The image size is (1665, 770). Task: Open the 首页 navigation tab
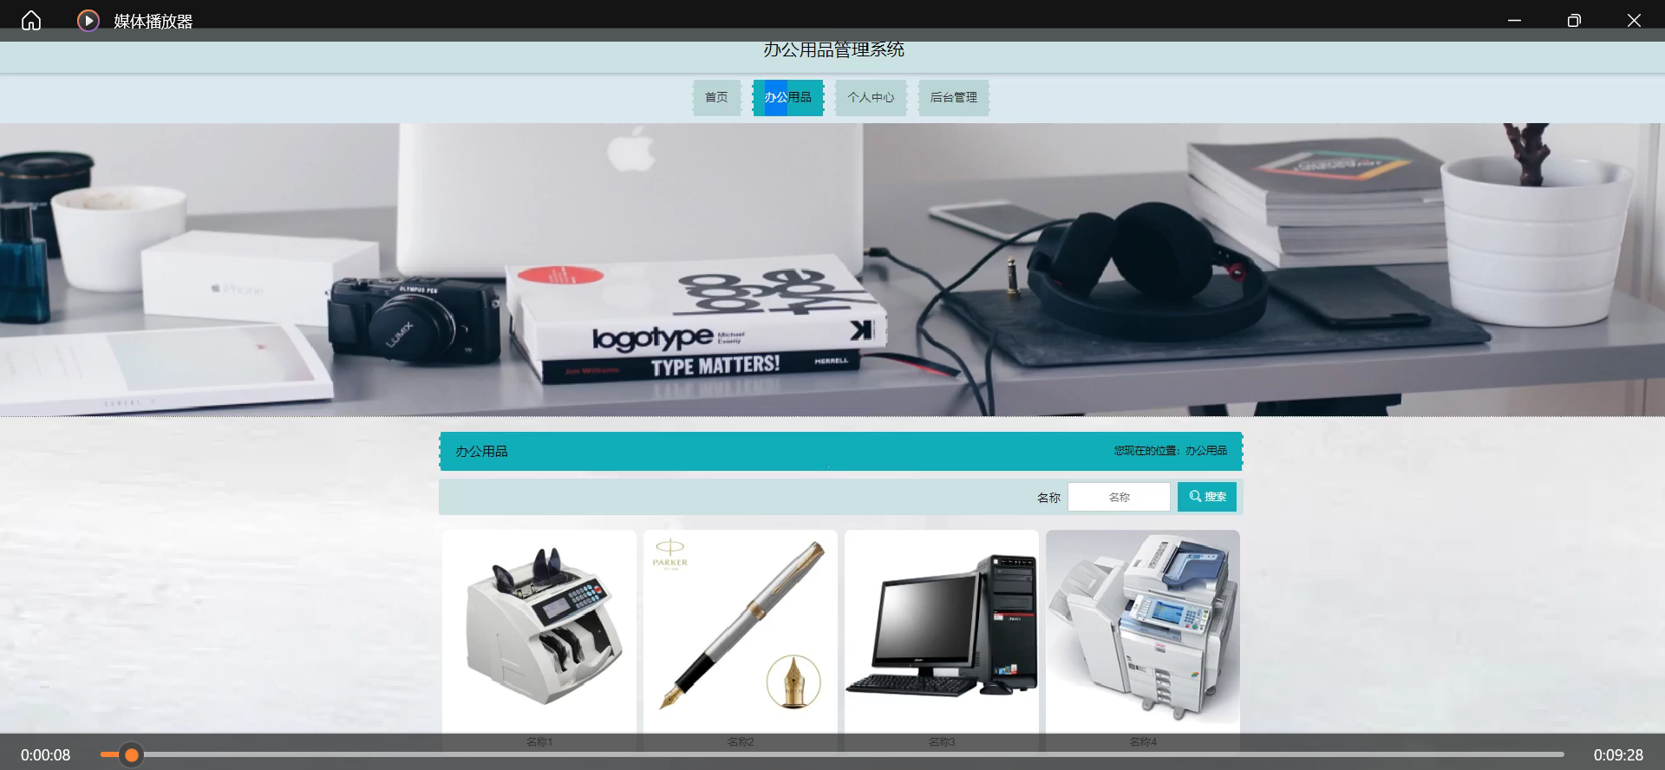[x=716, y=97]
